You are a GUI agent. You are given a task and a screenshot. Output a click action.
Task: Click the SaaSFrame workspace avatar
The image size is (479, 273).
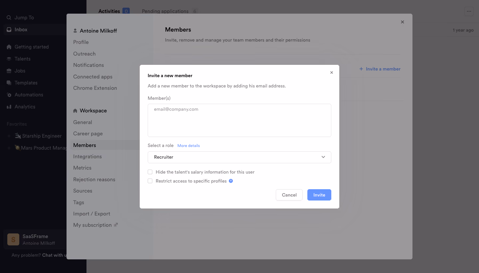pyautogui.click(x=13, y=239)
